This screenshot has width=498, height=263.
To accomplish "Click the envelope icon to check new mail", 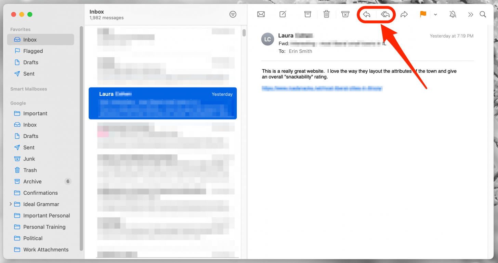I will (261, 14).
